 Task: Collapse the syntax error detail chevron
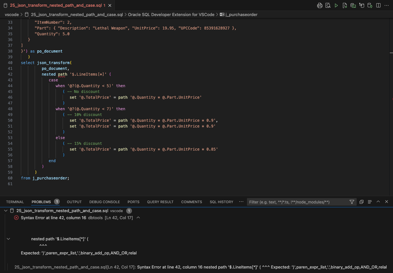138,218
